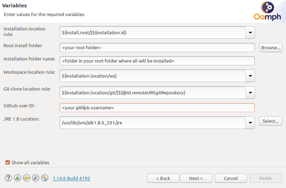Open the 1.14.0 Build 4192 link
The height and width of the screenshot is (188, 286).
click(71, 178)
